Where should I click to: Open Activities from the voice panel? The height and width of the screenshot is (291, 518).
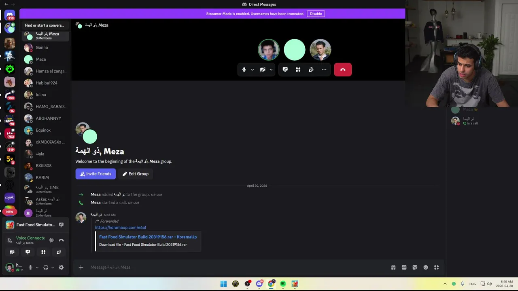click(43, 252)
